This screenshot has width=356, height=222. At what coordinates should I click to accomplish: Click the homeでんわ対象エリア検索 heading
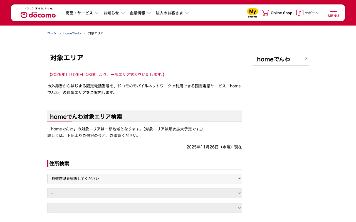tap(86, 117)
